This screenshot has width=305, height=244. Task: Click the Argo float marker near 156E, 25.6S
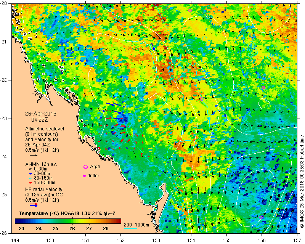[261, 217]
